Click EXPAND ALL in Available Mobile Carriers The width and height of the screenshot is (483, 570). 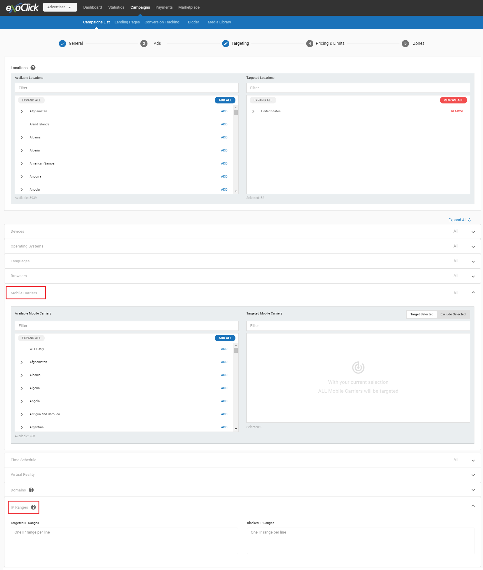click(31, 338)
